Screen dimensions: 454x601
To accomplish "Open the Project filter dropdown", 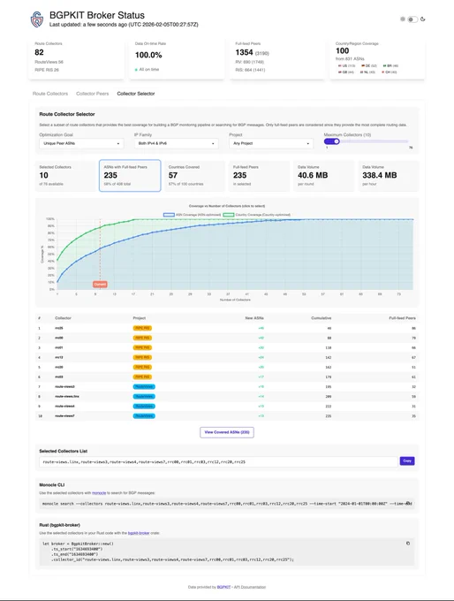I will (271, 143).
